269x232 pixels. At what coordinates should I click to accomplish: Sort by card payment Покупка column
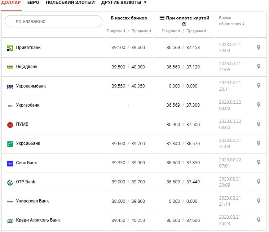[171, 31]
